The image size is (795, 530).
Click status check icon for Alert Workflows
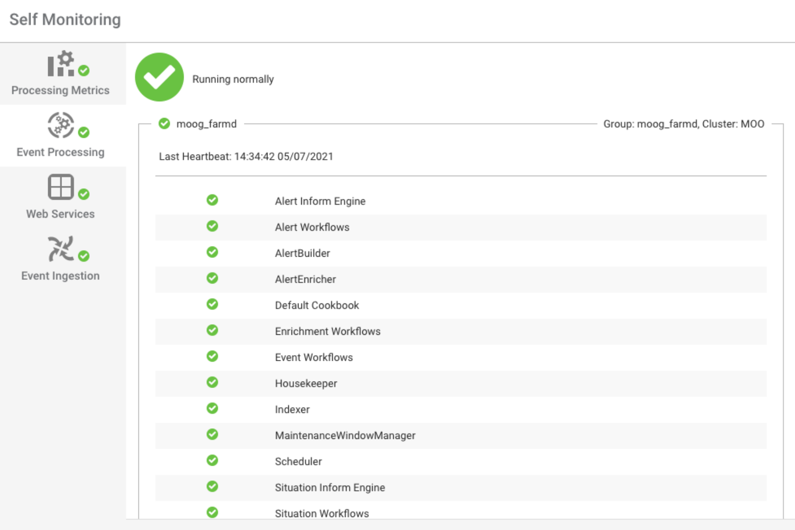[212, 226]
